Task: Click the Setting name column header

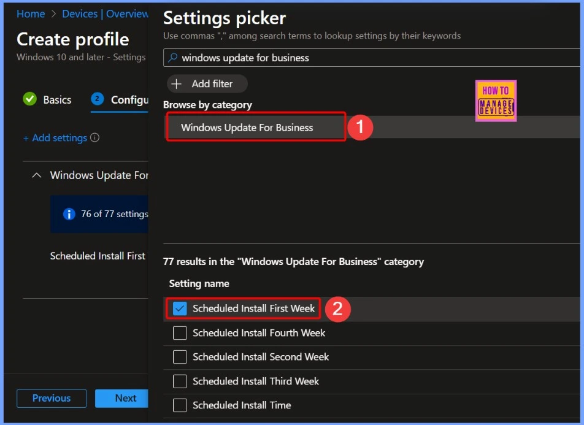Action: 199,283
